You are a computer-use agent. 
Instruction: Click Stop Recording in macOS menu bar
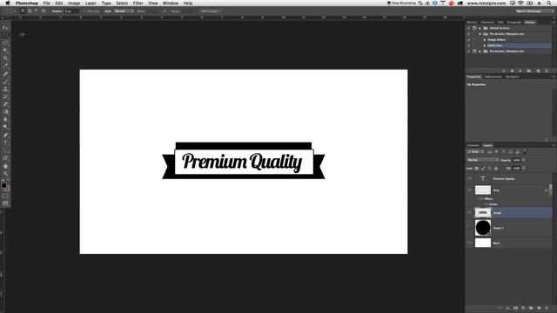(x=401, y=3)
